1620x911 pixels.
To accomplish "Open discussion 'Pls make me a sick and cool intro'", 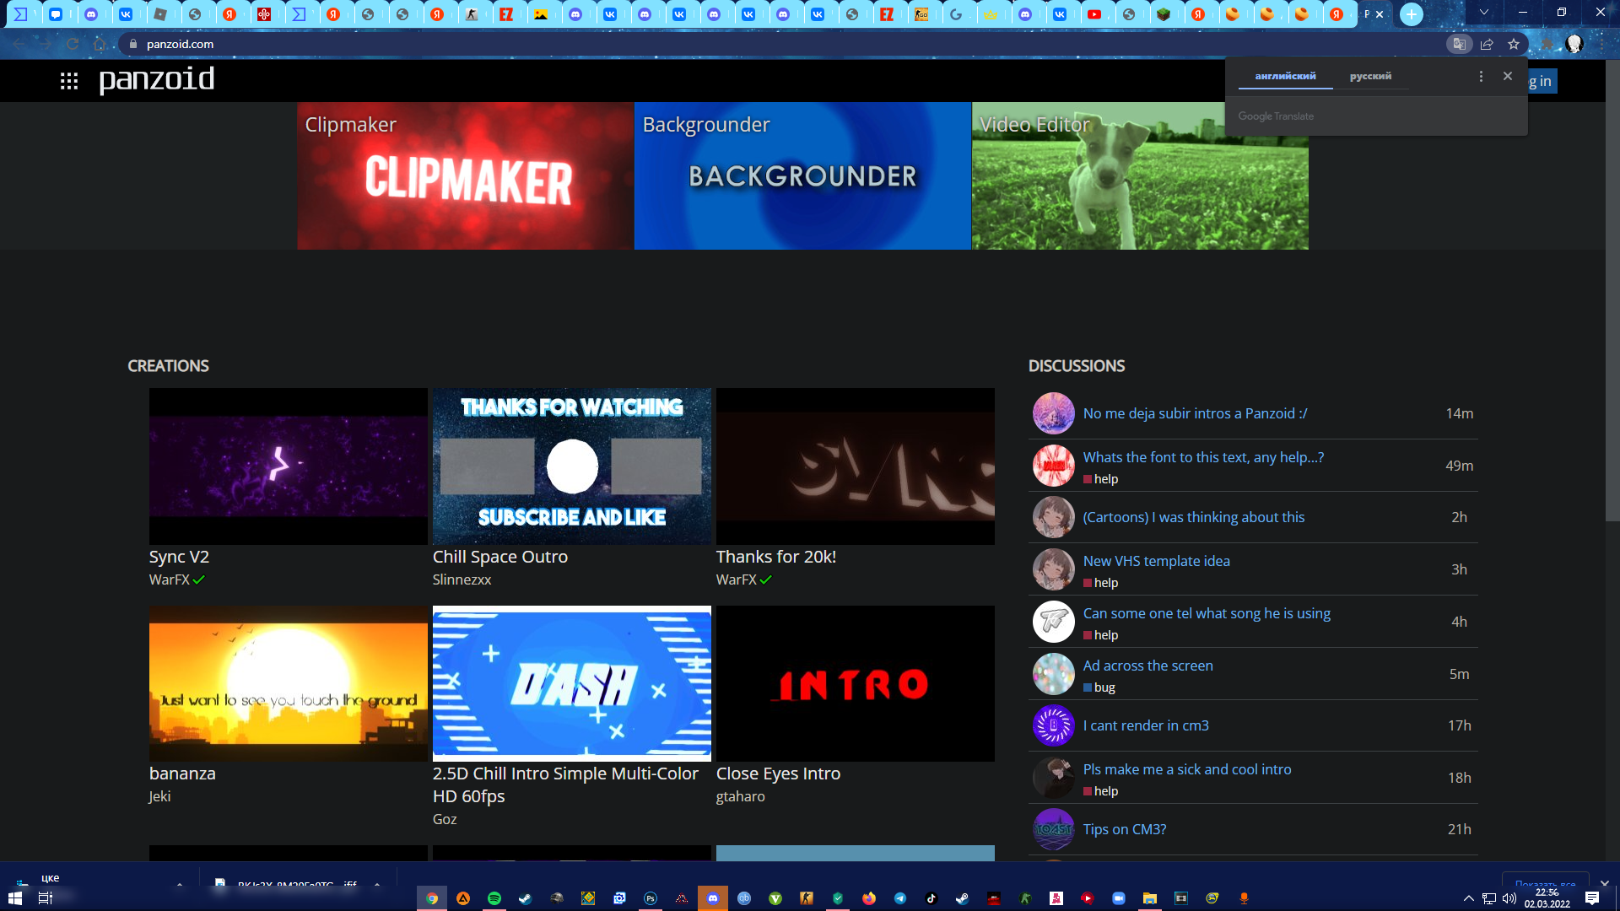I will (1187, 769).
